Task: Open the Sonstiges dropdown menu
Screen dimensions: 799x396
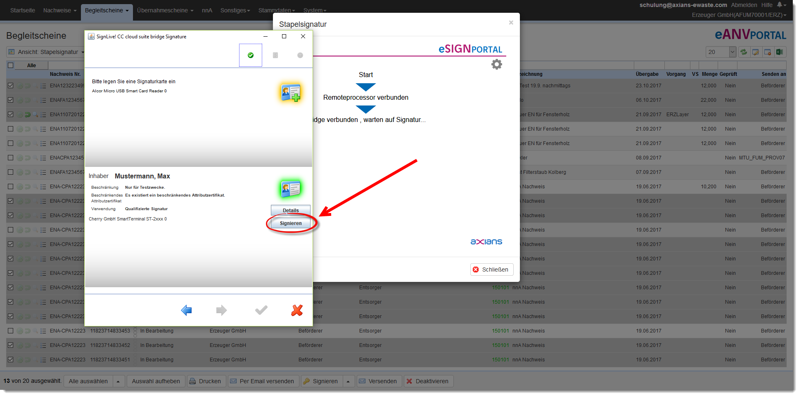Action: tap(235, 10)
